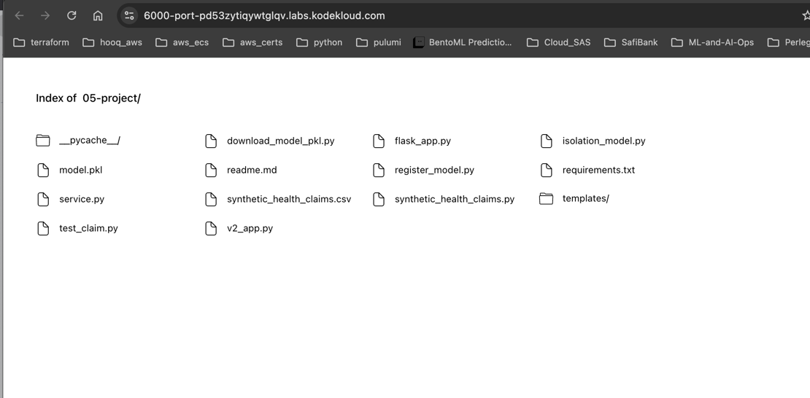The width and height of the screenshot is (810, 398).
Task: Open synthetic_health_claims.csv file link
Action: (289, 199)
